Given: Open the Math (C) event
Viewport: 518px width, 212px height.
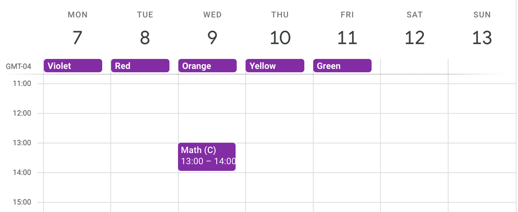Looking at the screenshot, I should 207,156.
